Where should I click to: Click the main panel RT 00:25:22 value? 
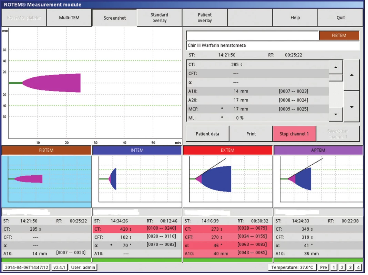pyautogui.click(x=293, y=55)
